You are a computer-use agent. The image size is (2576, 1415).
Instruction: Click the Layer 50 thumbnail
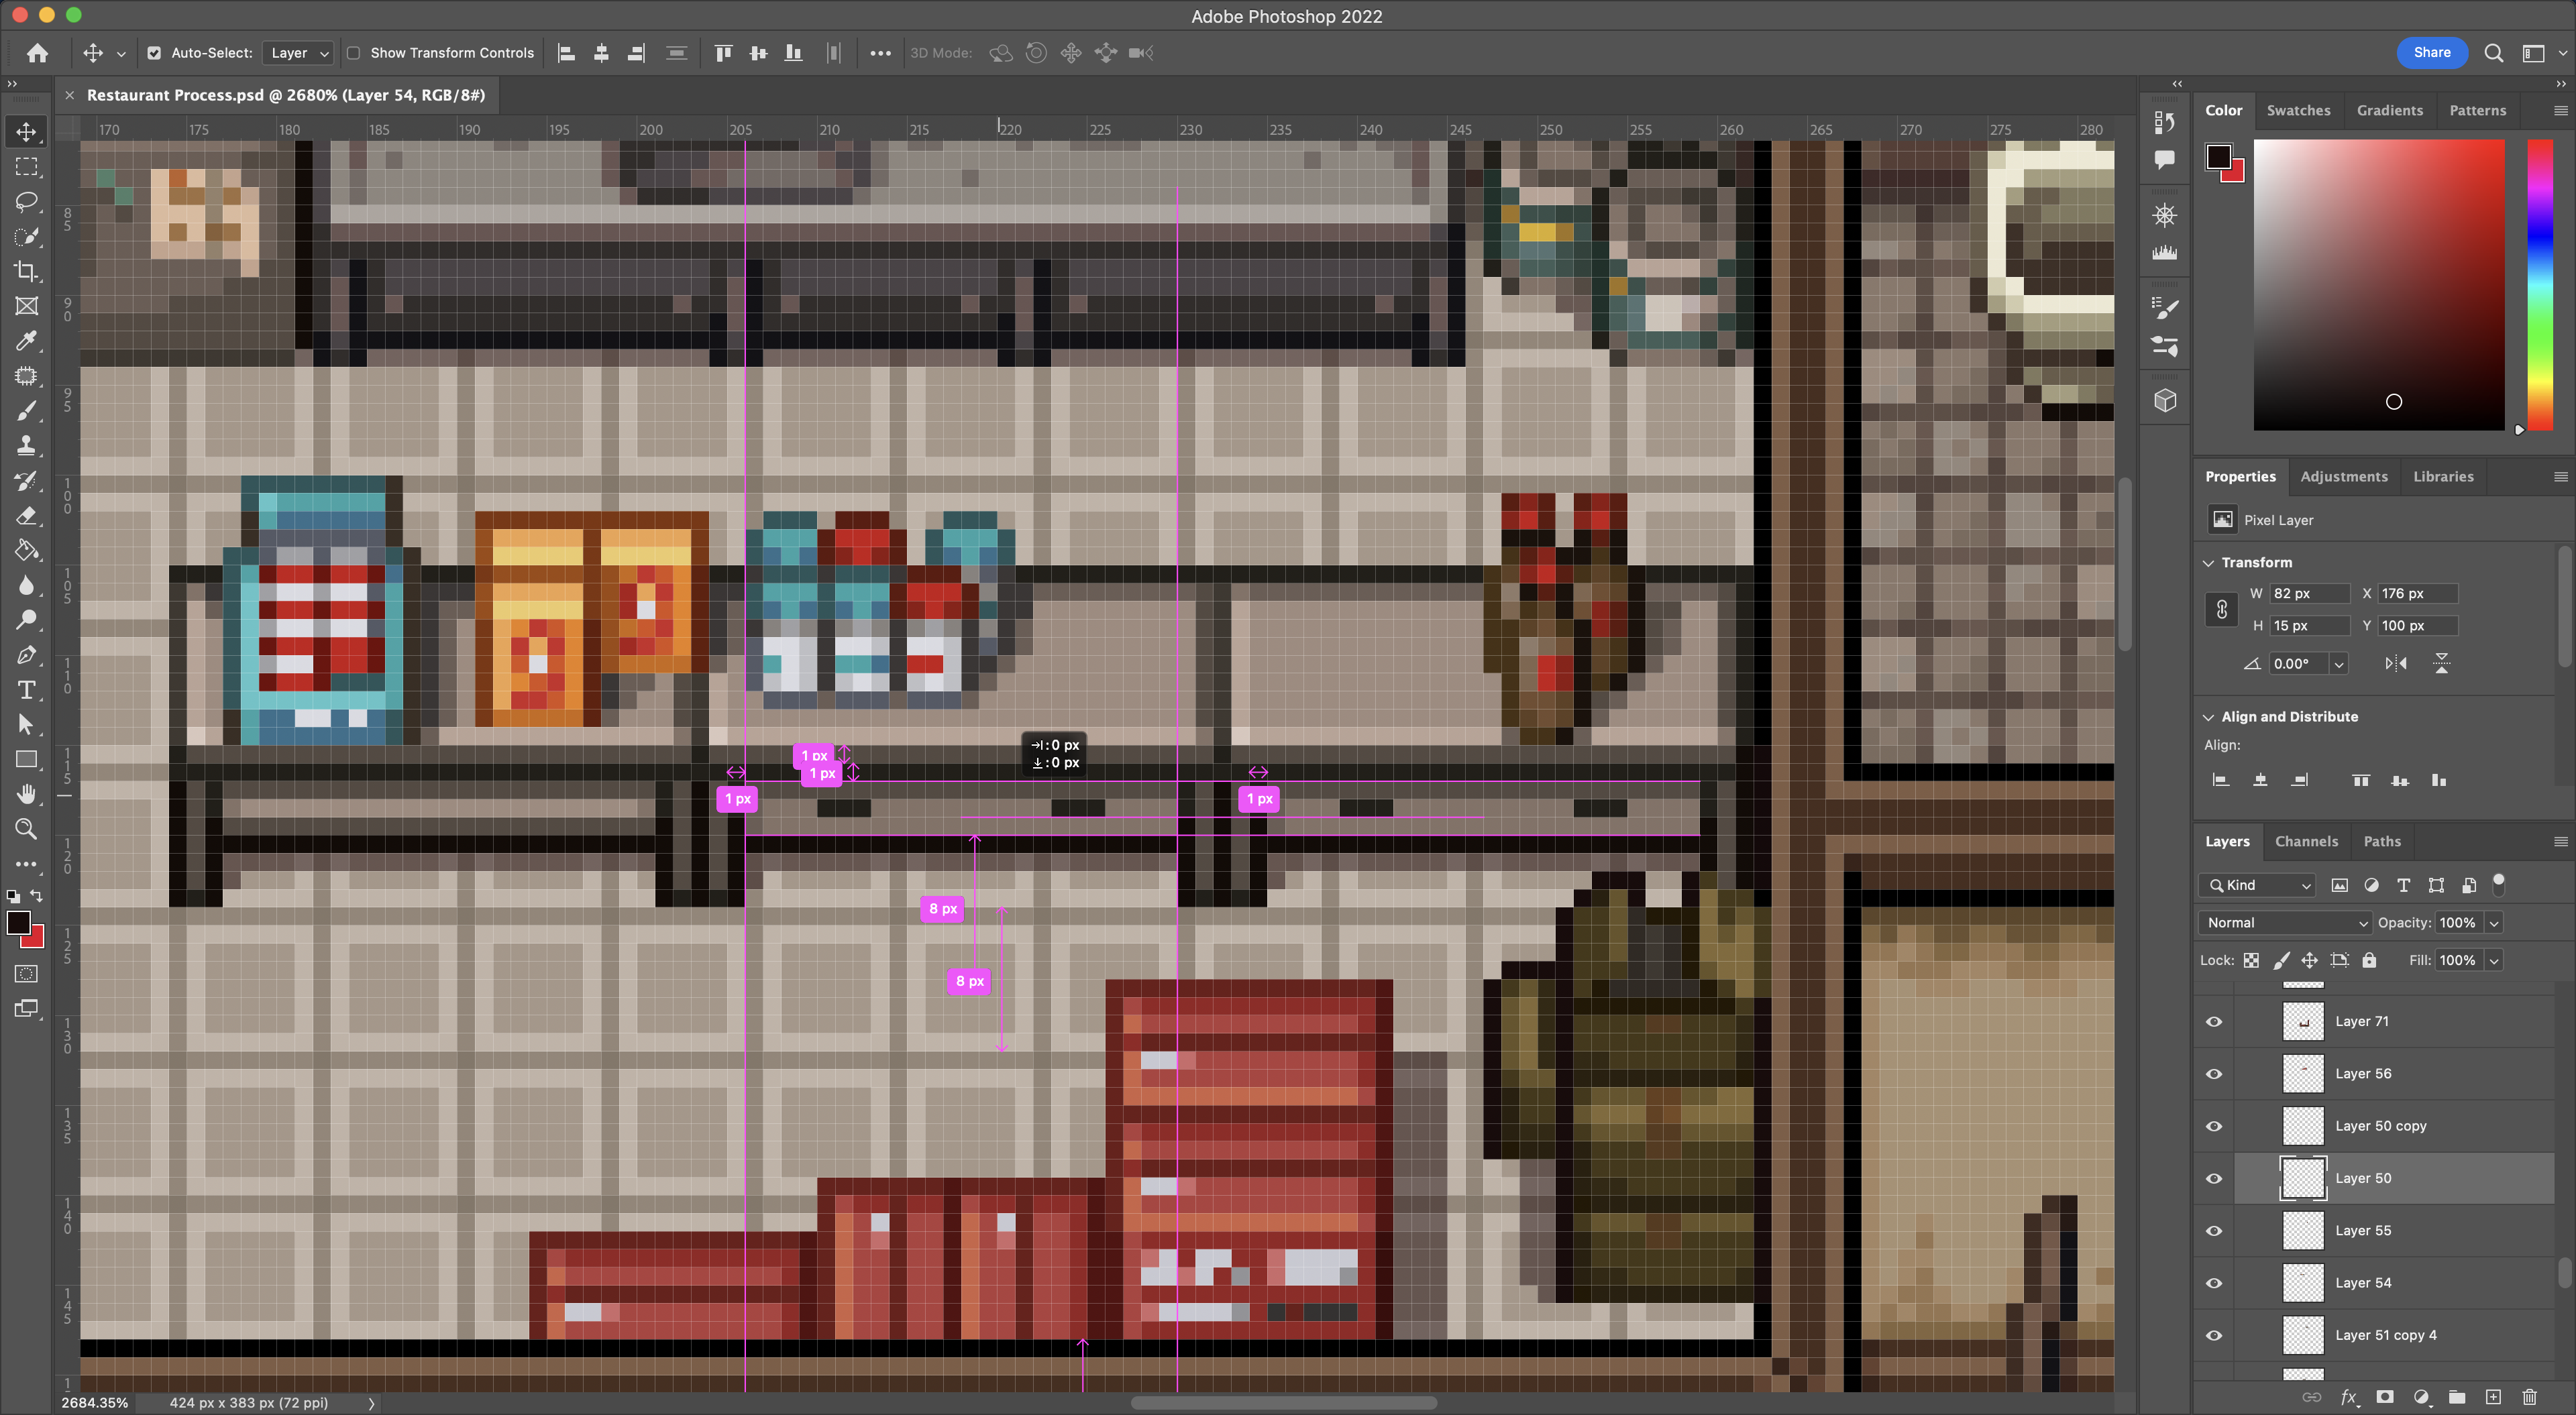[x=2302, y=1179]
